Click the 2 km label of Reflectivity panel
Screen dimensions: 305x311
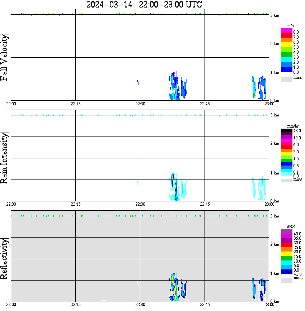pyautogui.click(x=274, y=244)
